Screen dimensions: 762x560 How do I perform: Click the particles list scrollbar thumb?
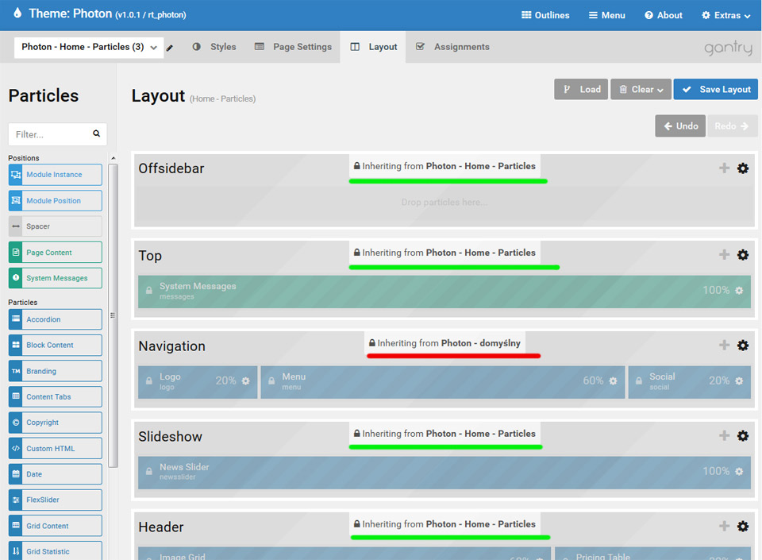(114, 315)
